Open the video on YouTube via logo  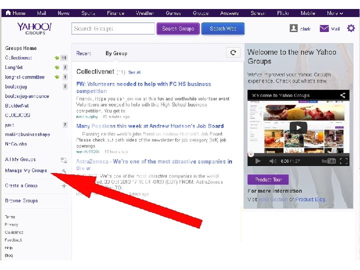[x=328, y=161]
